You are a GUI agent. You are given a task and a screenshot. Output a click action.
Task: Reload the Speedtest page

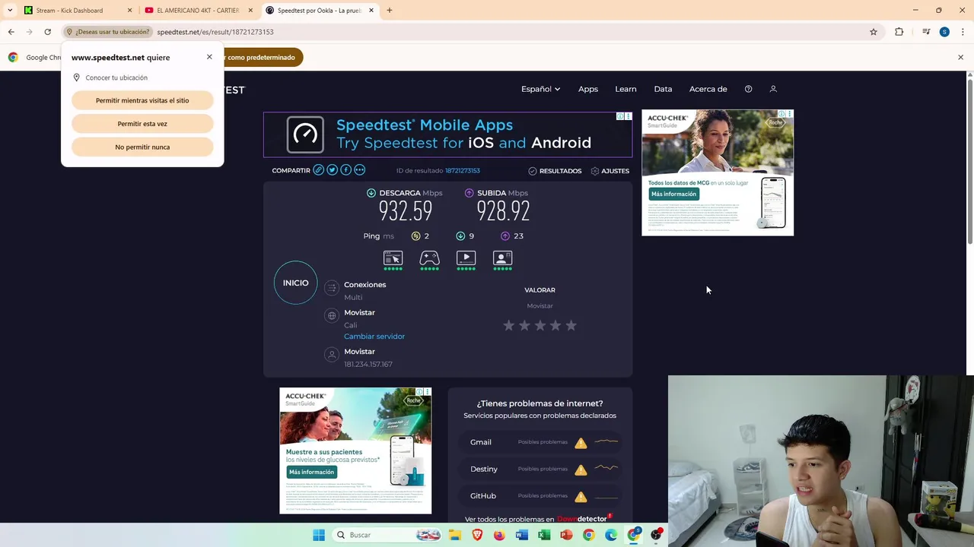click(x=47, y=32)
